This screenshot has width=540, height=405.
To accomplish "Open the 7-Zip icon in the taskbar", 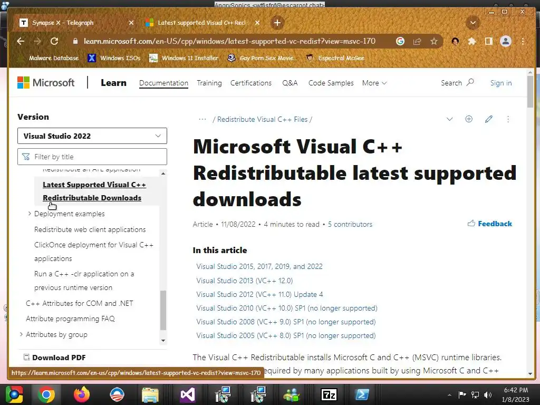I will click(329, 394).
